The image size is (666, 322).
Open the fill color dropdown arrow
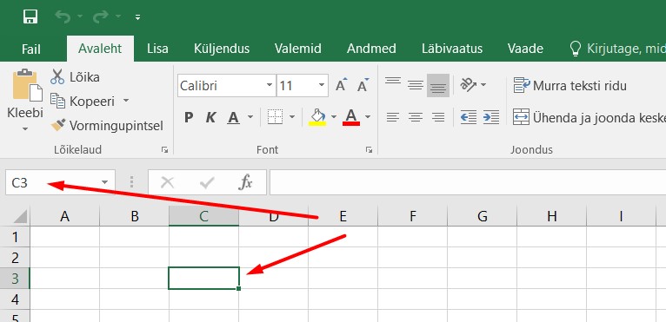[x=333, y=116]
